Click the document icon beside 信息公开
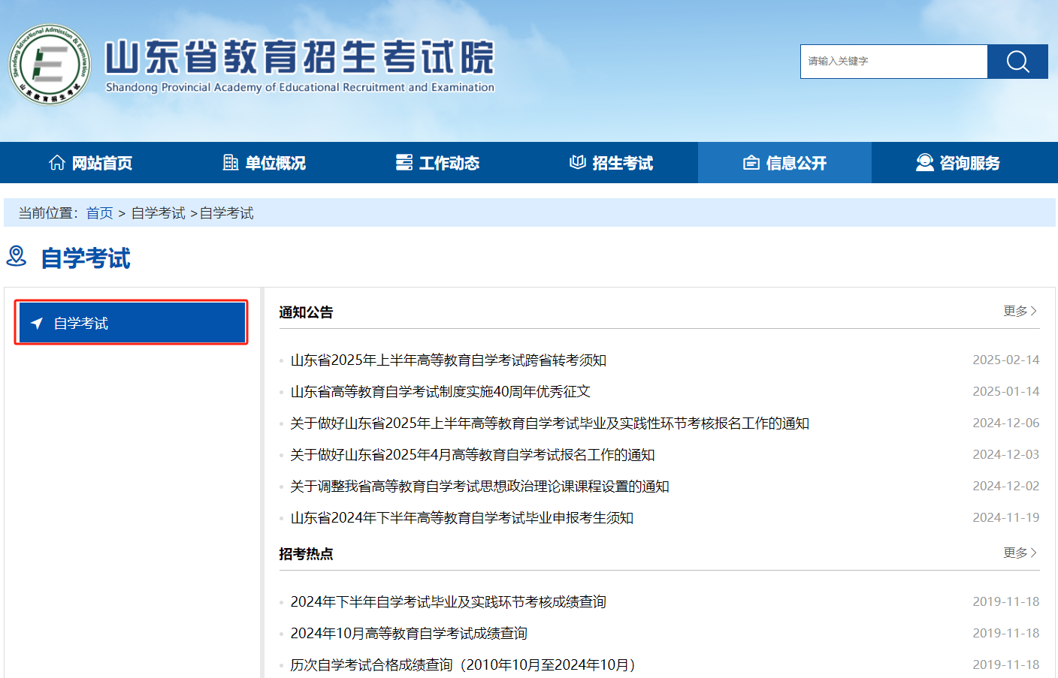 pyautogui.click(x=751, y=162)
